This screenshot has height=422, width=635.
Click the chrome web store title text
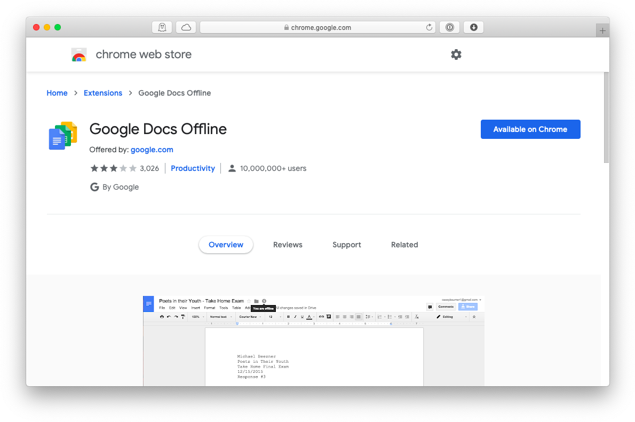[144, 54]
